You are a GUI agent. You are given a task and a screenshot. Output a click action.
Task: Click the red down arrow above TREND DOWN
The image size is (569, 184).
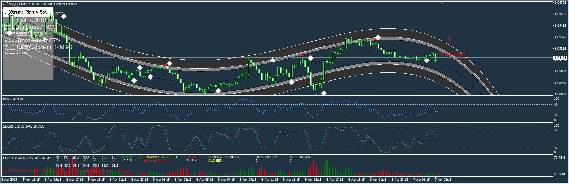449,39
